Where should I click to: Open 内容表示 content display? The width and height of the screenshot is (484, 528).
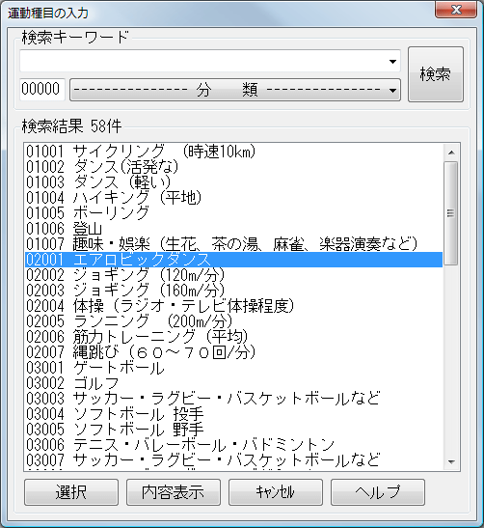174,492
